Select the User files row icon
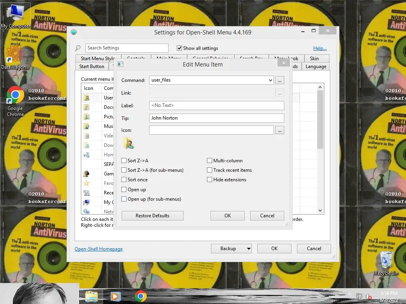This screenshot has height=304, width=406. (86, 98)
